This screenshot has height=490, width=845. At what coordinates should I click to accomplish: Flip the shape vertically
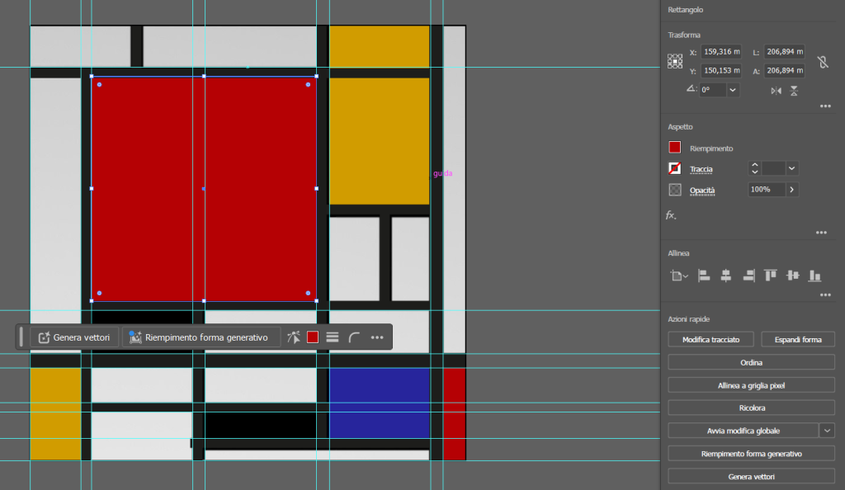click(x=794, y=91)
